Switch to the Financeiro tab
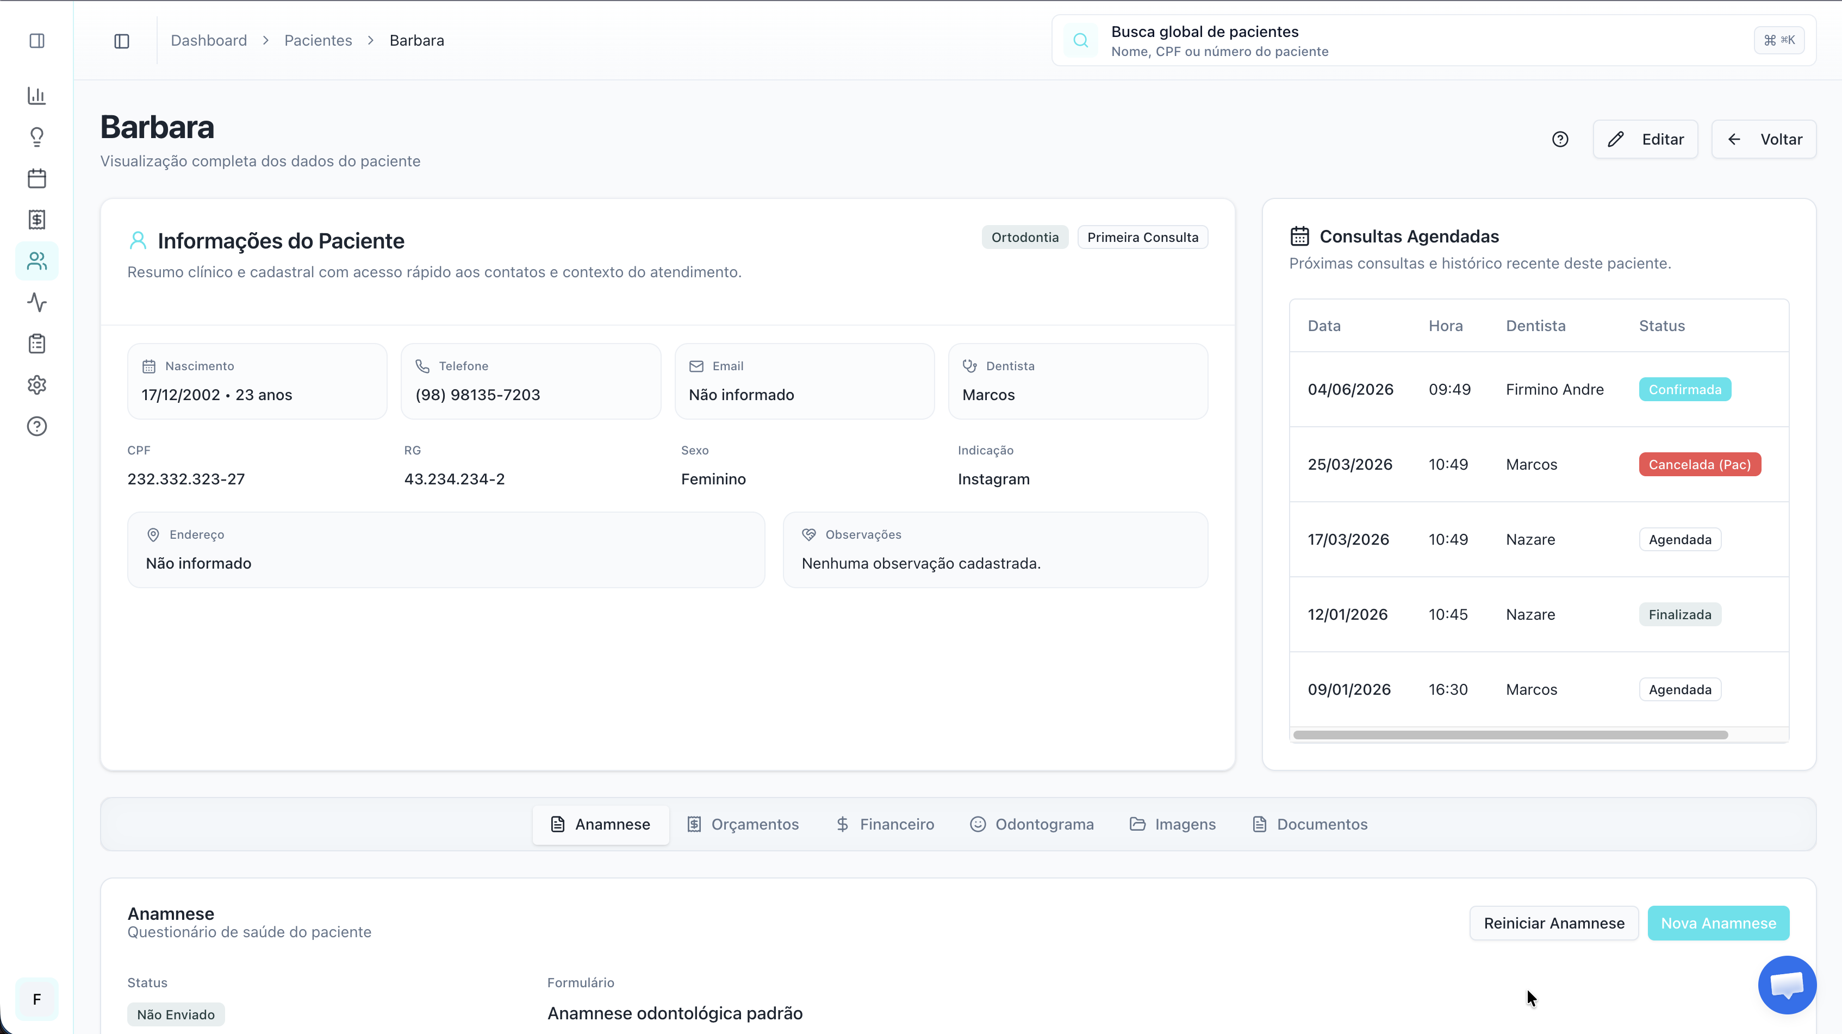The width and height of the screenshot is (1842, 1034). (x=885, y=825)
